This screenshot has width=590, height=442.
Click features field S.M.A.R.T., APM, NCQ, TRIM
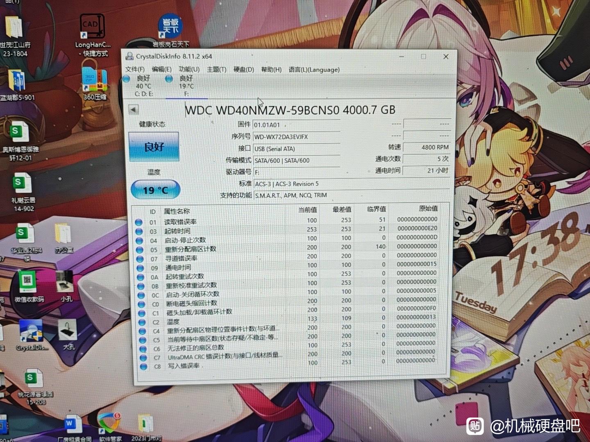[x=352, y=195]
